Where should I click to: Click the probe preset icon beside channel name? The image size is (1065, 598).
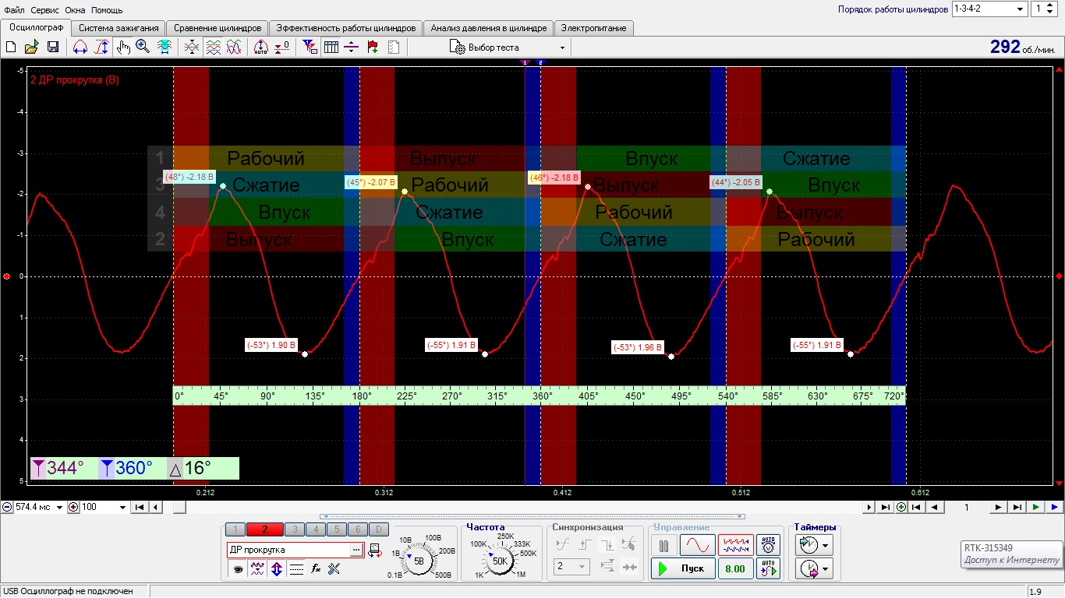coord(374,551)
